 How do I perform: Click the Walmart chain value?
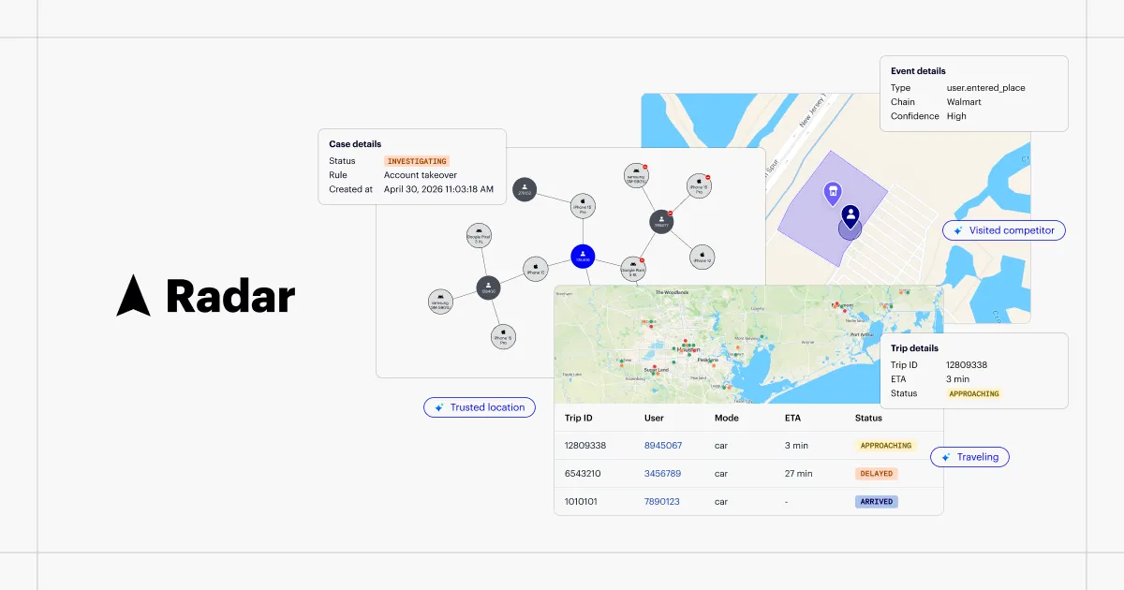click(x=963, y=102)
